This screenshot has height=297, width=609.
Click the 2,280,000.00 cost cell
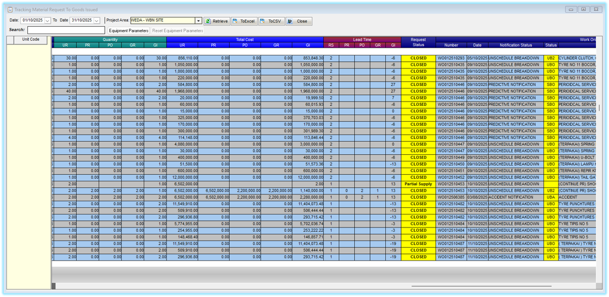[x=308, y=197]
